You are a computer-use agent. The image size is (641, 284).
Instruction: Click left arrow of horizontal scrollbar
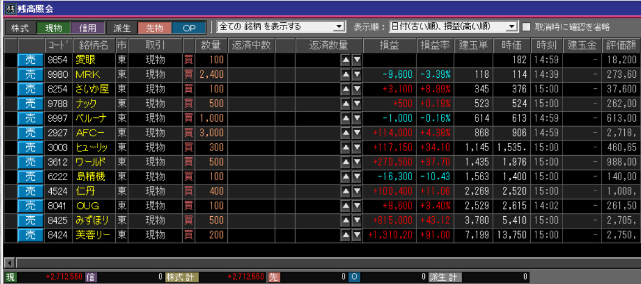click(9, 262)
